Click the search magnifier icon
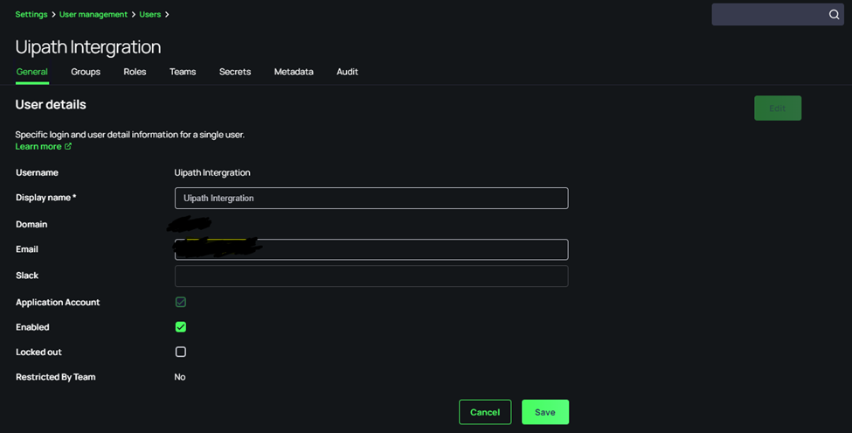Image resolution: width=852 pixels, height=433 pixels. tap(834, 15)
